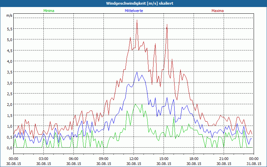Screen dimensions: 267x167
Task: Click the red Maxima legend label
Action: (218, 11)
